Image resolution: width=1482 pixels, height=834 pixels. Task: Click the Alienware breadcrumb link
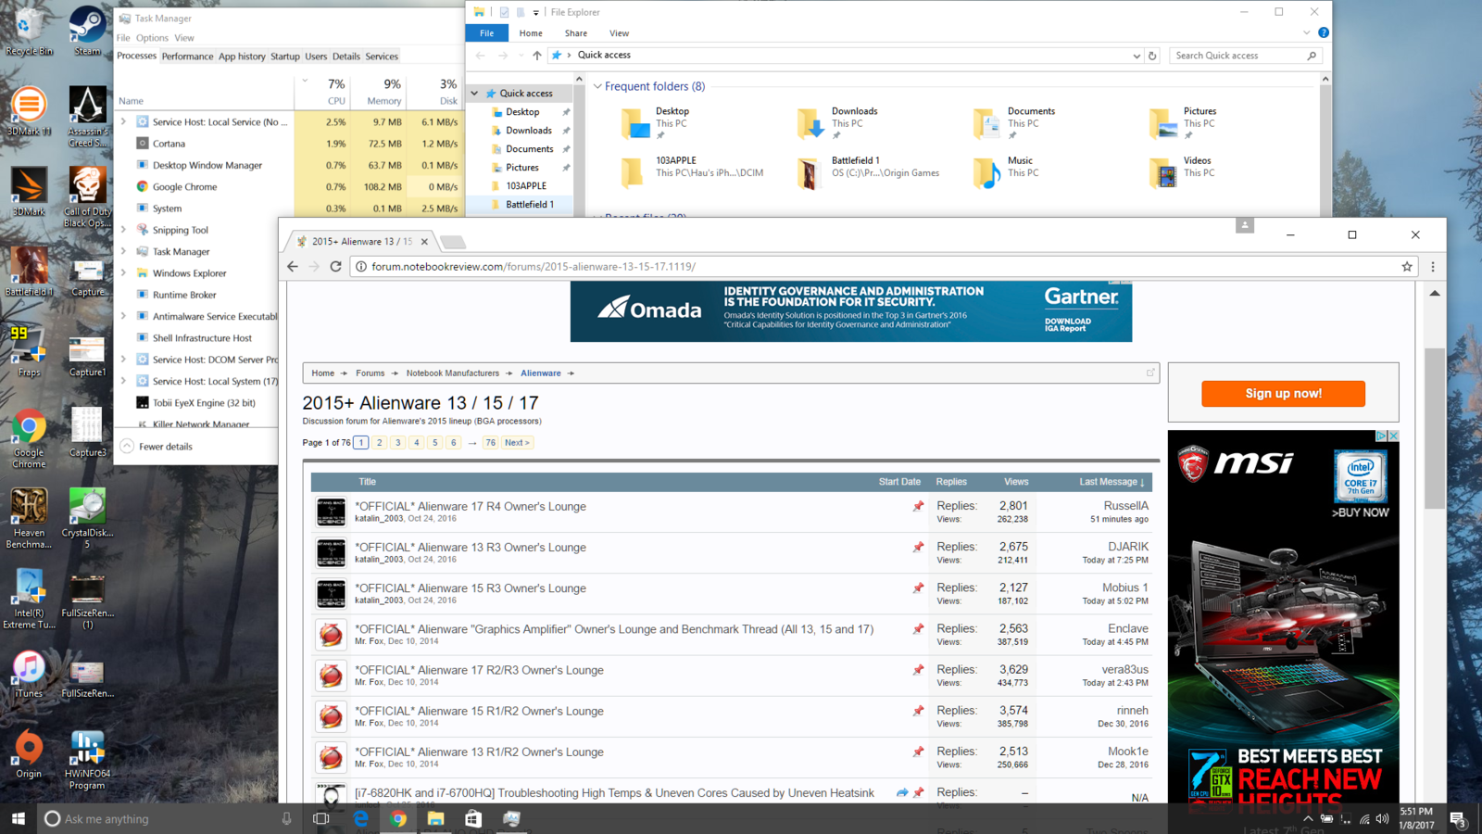tap(541, 373)
